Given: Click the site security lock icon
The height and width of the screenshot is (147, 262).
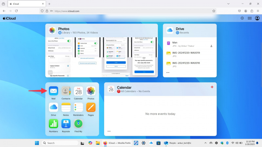Looking at the screenshot, I should pyautogui.click(x=47, y=11).
